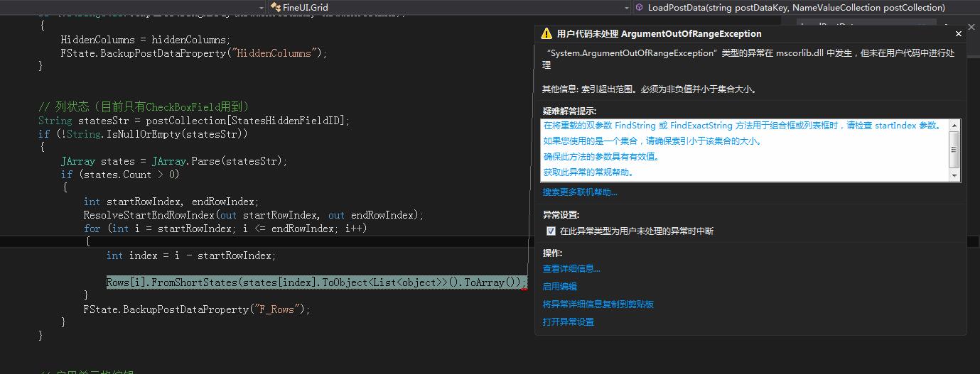Image resolution: width=980 pixels, height=374 pixels.
Task: Click the 其他信息 index out of range message
Action: 649,89
